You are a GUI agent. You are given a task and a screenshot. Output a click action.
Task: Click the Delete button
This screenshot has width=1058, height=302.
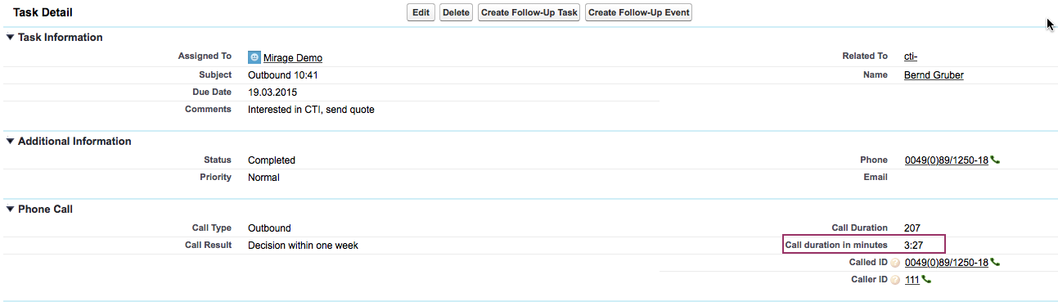point(456,12)
